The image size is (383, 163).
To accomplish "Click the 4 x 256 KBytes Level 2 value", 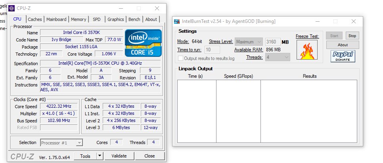I will 121,120.
